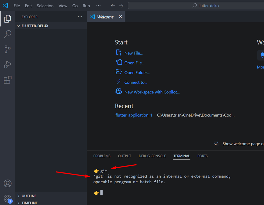Click the New File... link

point(133,53)
